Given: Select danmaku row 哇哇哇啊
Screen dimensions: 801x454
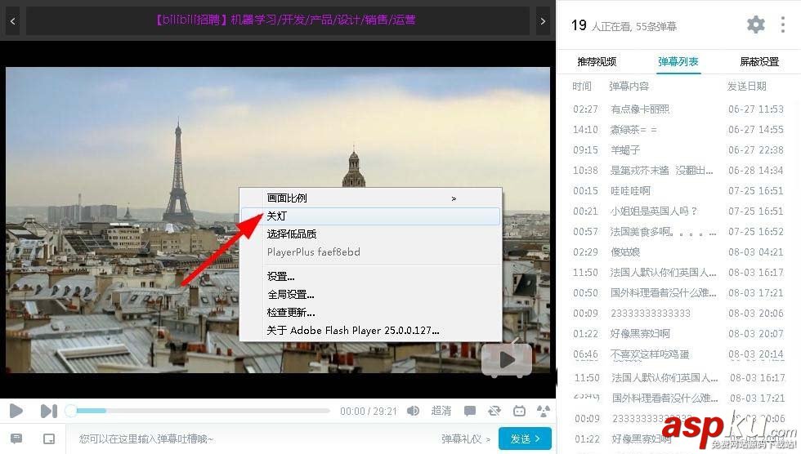Looking at the screenshot, I should 678,191.
